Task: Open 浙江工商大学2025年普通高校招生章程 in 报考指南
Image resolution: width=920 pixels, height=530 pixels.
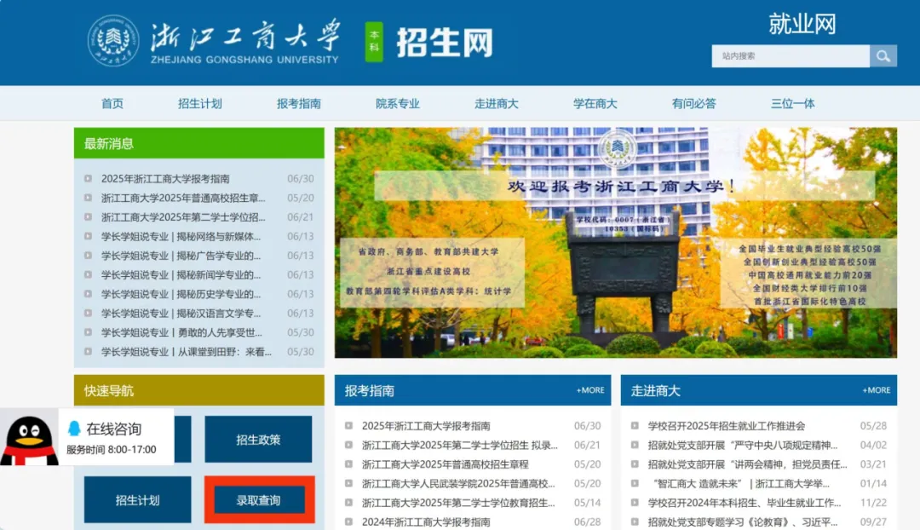Action: point(445,464)
